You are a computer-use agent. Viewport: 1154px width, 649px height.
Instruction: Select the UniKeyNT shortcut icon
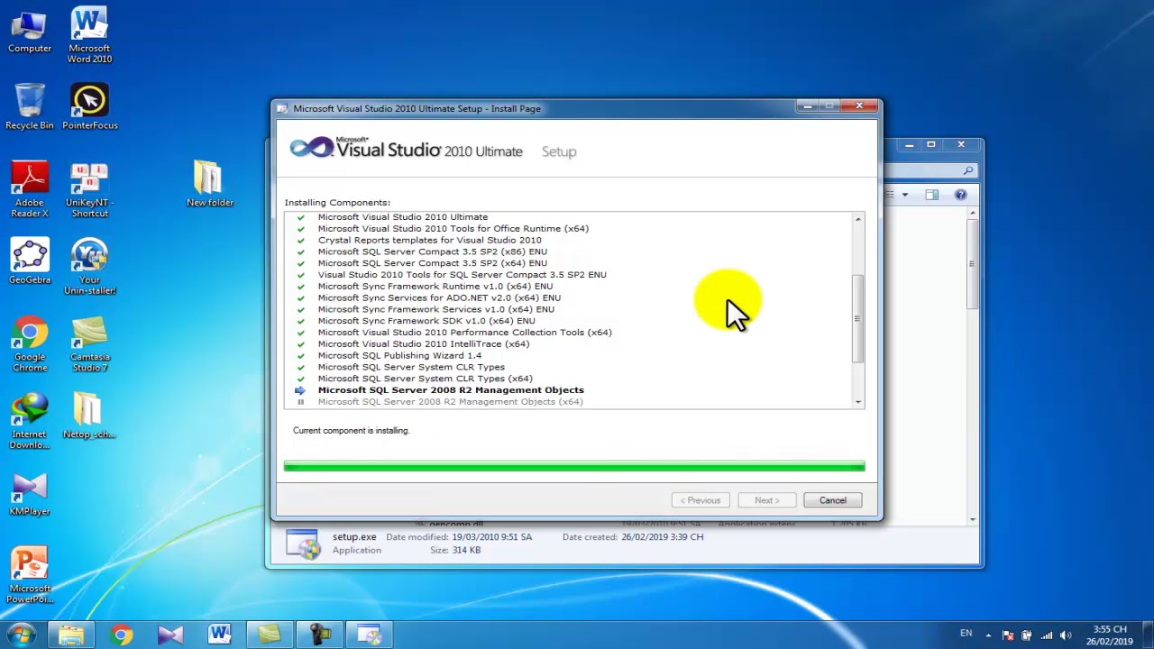tap(89, 189)
